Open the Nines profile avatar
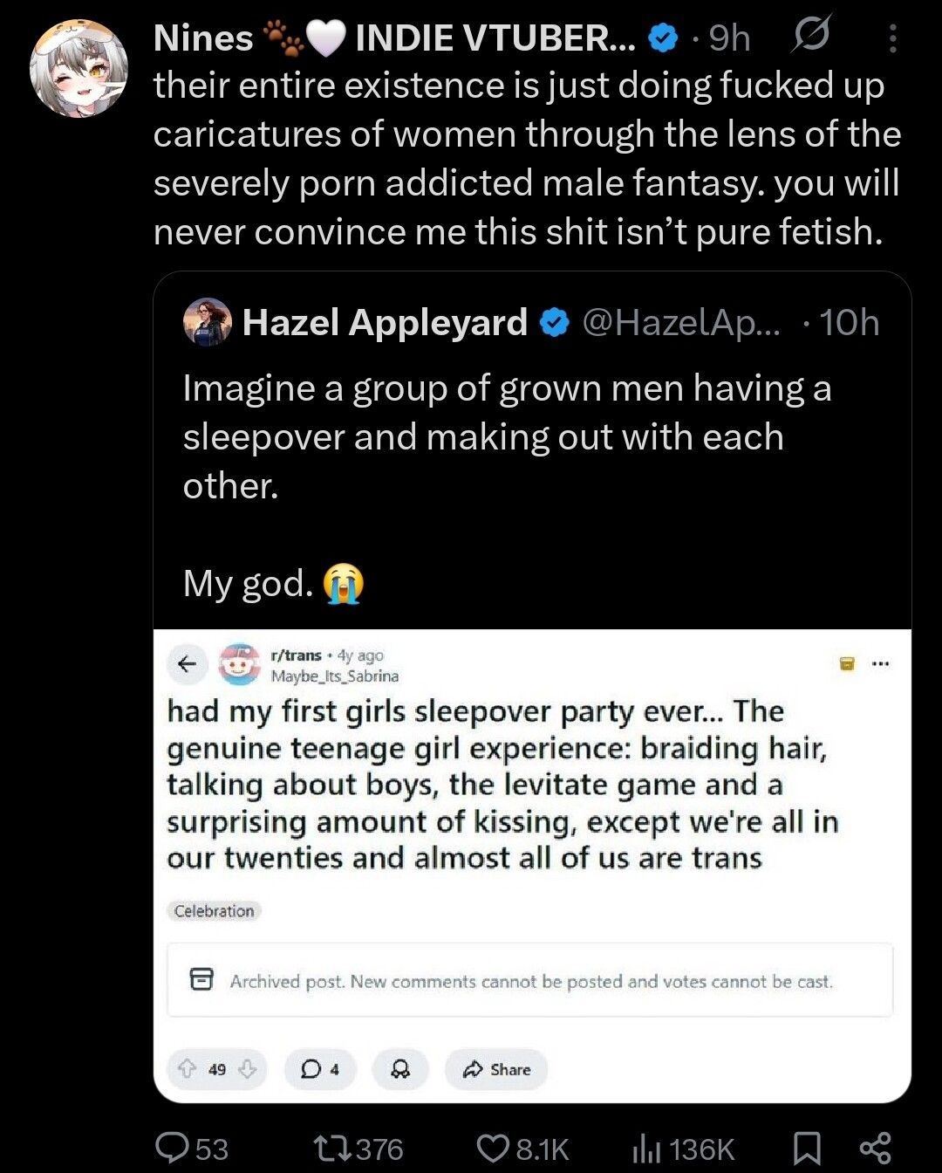 point(78,68)
